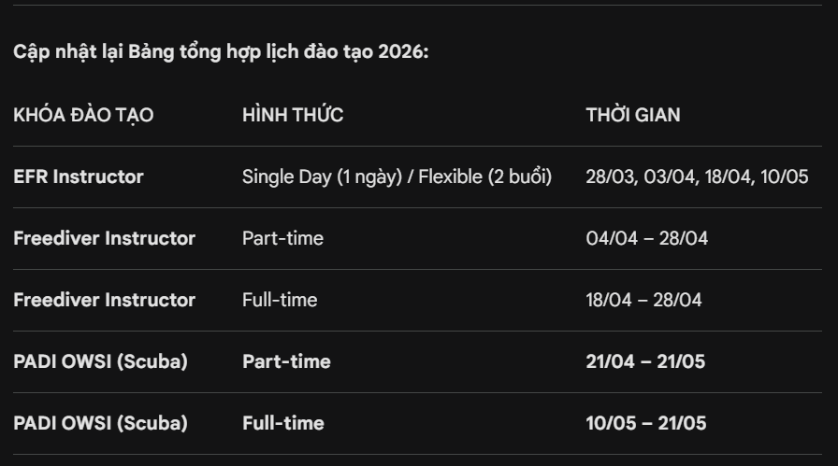The width and height of the screenshot is (838, 466).
Task: Click the "Single Day (1 ngày)" text
Action: click(x=320, y=177)
